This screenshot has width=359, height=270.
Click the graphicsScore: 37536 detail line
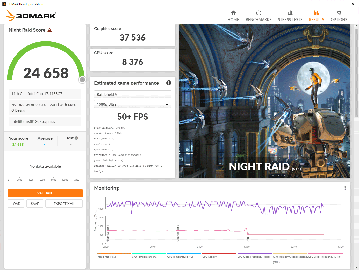click(x=109, y=128)
